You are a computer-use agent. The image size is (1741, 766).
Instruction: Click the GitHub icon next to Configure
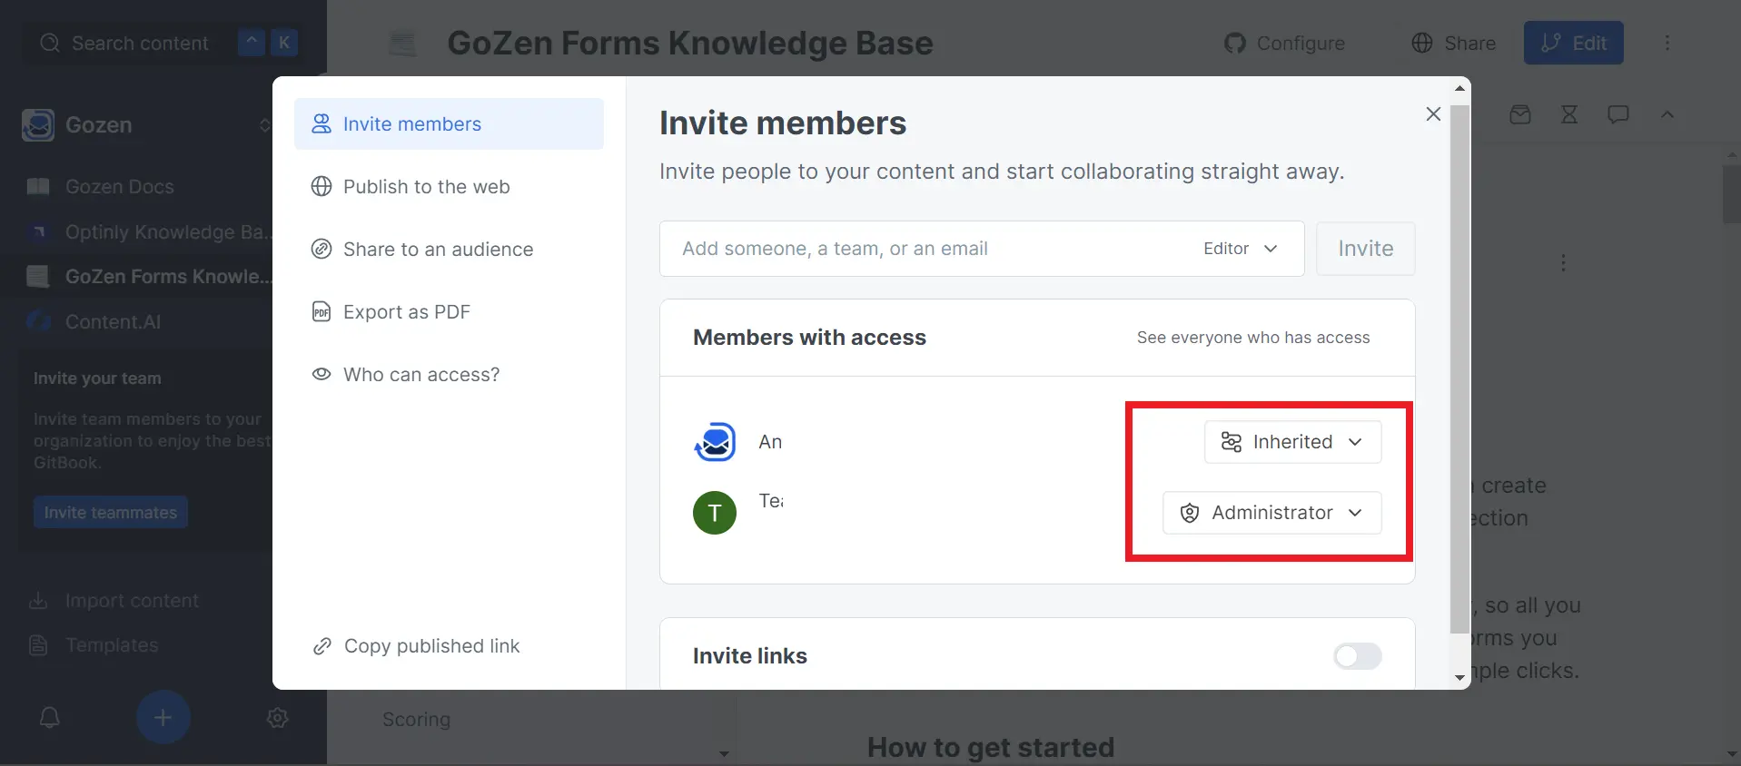[1235, 43]
